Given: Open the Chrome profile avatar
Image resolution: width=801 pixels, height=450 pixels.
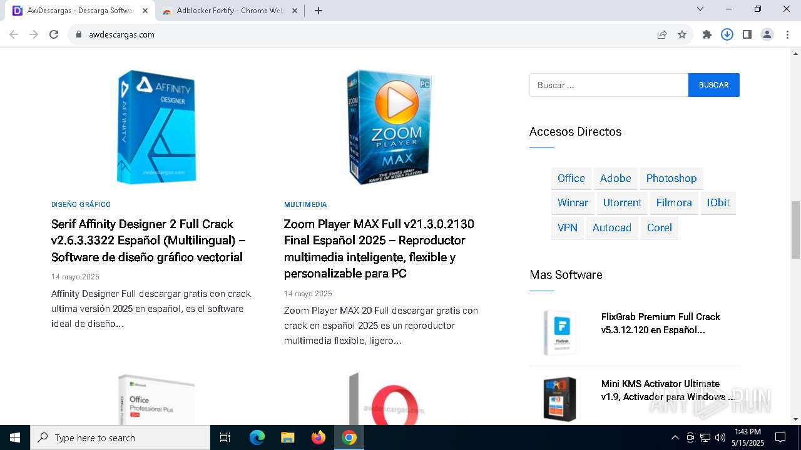Looking at the screenshot, I should (767, 35).
